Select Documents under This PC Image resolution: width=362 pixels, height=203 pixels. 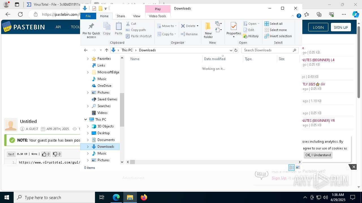106,140
